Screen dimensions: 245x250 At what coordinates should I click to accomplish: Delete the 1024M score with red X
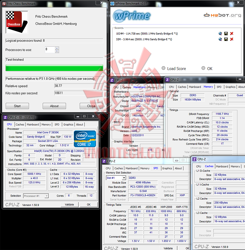232,33
